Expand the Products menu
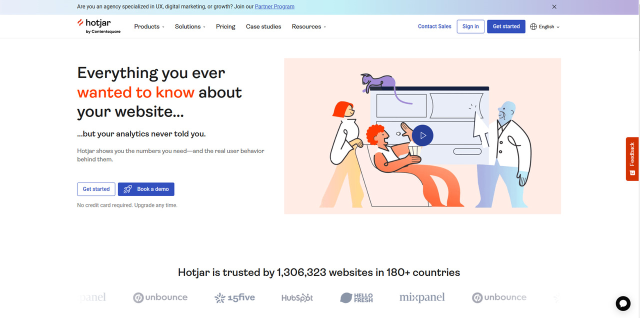This screenshot has width=640, height=318. (149, 26)
